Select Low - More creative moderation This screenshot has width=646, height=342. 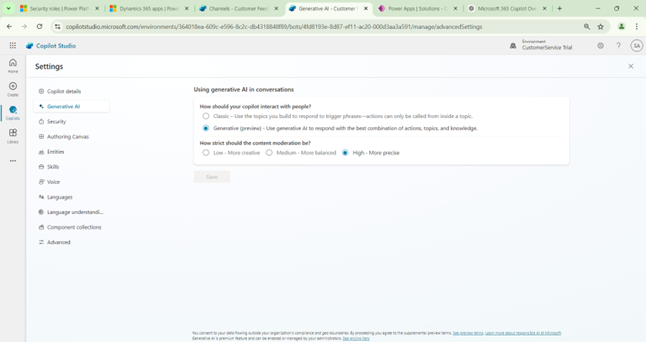[205, 152]
